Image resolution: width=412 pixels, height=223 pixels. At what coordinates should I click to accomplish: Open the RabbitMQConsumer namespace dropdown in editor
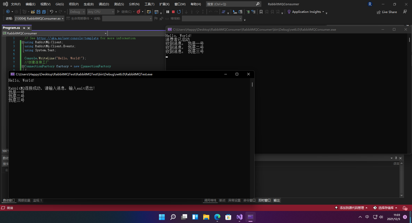pos(55,33)
